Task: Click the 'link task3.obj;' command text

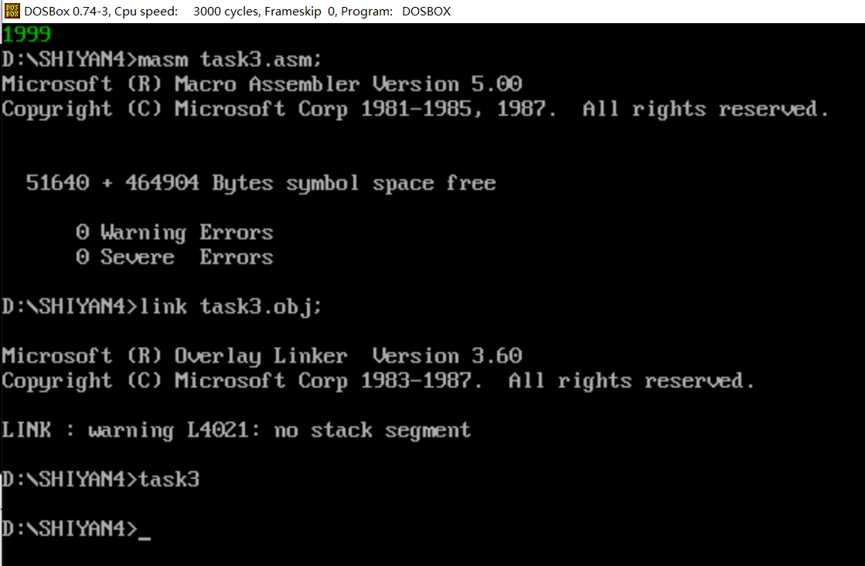Action: click(x=230, y=307)
